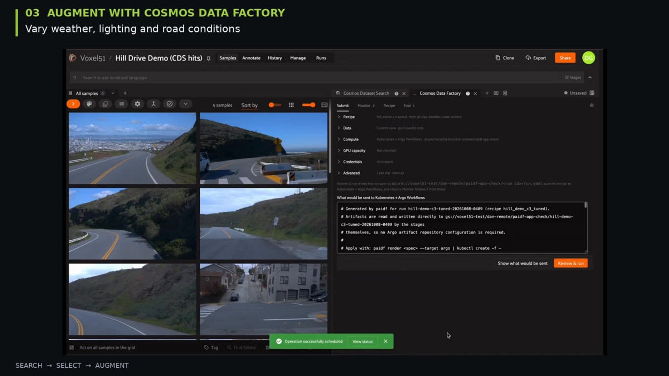Viewport: 669px width, 376px height.
Task: Click help icon on Cosmos Dataset Search tab
Action: (x=396, y=93)
